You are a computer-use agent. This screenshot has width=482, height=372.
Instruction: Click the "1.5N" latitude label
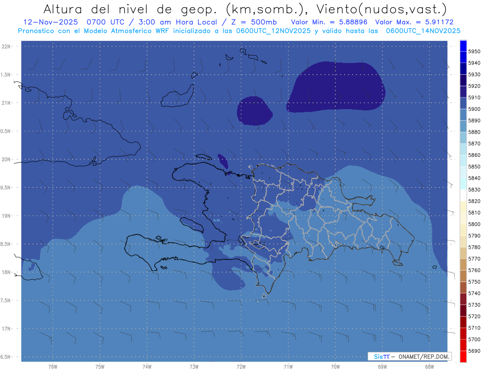6,75
